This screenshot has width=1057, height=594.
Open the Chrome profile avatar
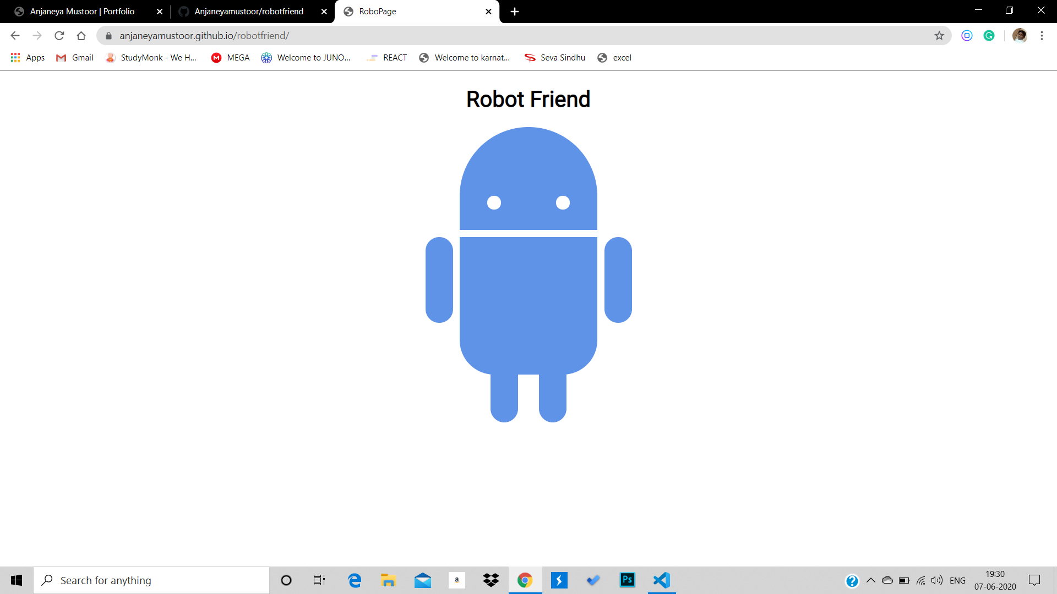tap(1020, 36)
